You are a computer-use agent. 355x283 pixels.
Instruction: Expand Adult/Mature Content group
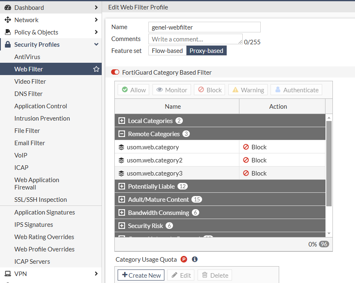122,199
